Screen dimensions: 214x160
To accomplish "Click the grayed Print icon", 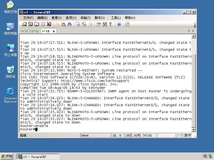I will tap(90, 24).
